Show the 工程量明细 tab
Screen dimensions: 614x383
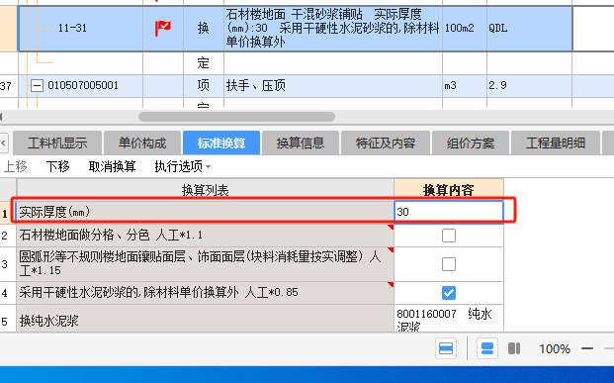click(556, 144)
